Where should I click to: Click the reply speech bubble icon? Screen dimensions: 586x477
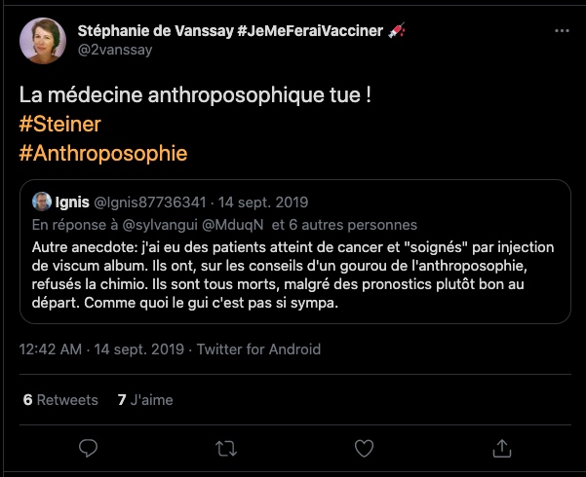click(x=88, y=448)
